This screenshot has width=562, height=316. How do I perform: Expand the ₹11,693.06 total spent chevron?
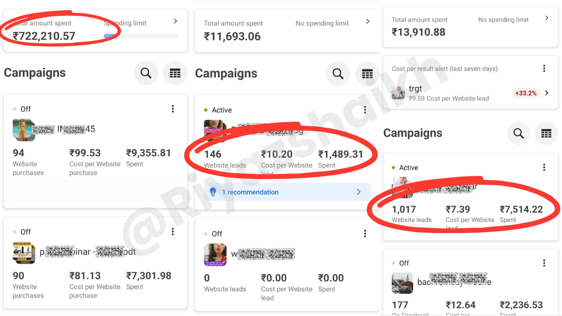click(368, 22)
